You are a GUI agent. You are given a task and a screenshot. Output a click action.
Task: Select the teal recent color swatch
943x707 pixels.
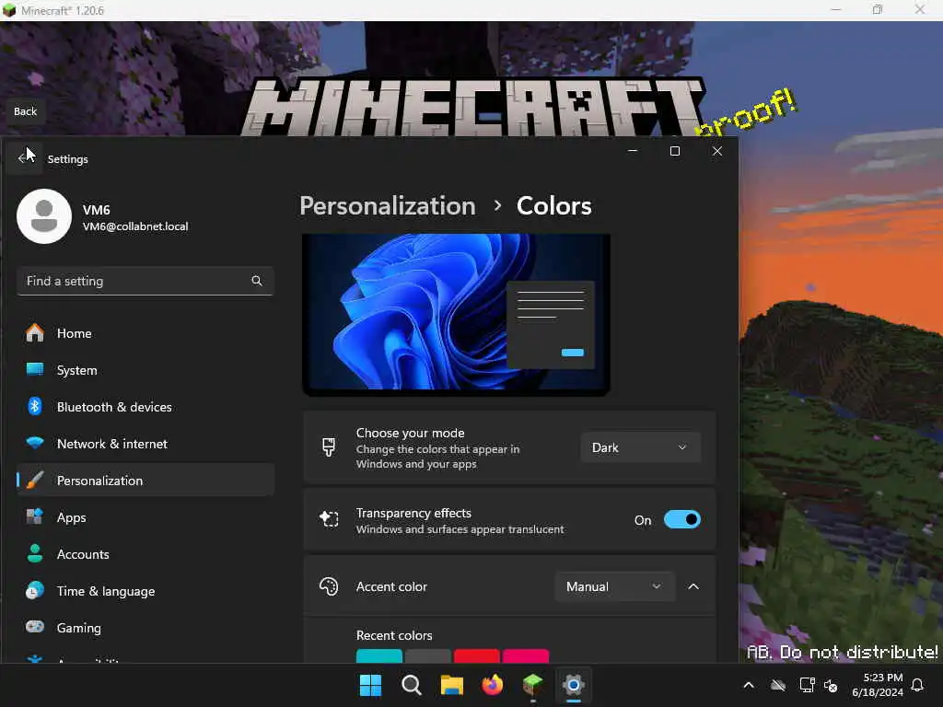click(379, 655)
